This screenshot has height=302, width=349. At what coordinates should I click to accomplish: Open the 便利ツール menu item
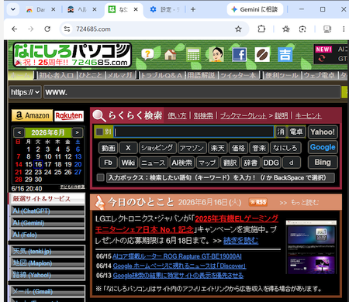point(282,75)
